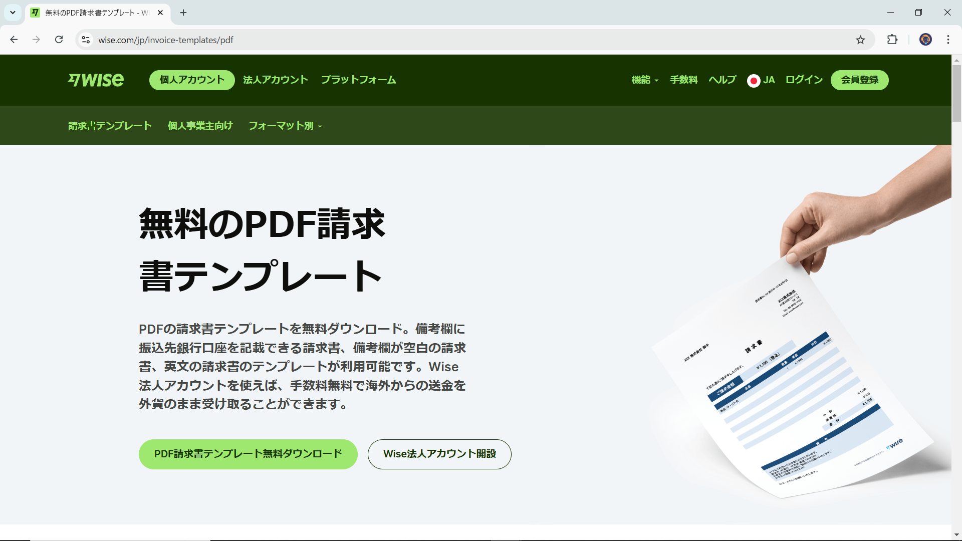962x541 pixels.
Task: Expand the フォーマット別 dropdown
Action: [285, 126]
